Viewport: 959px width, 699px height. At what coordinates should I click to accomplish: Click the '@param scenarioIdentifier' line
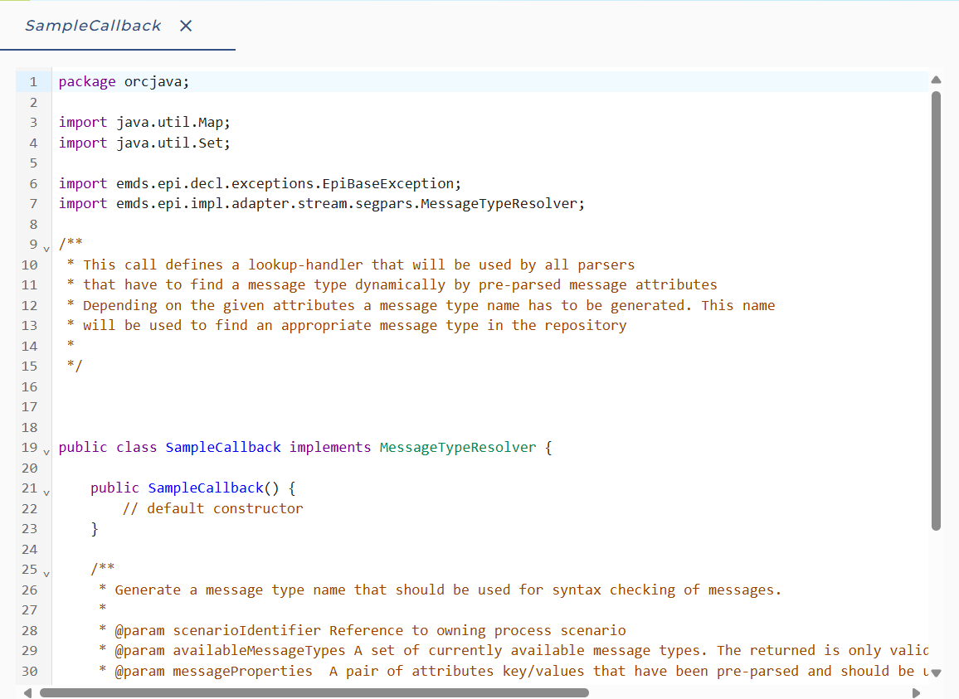pos(363,630)
